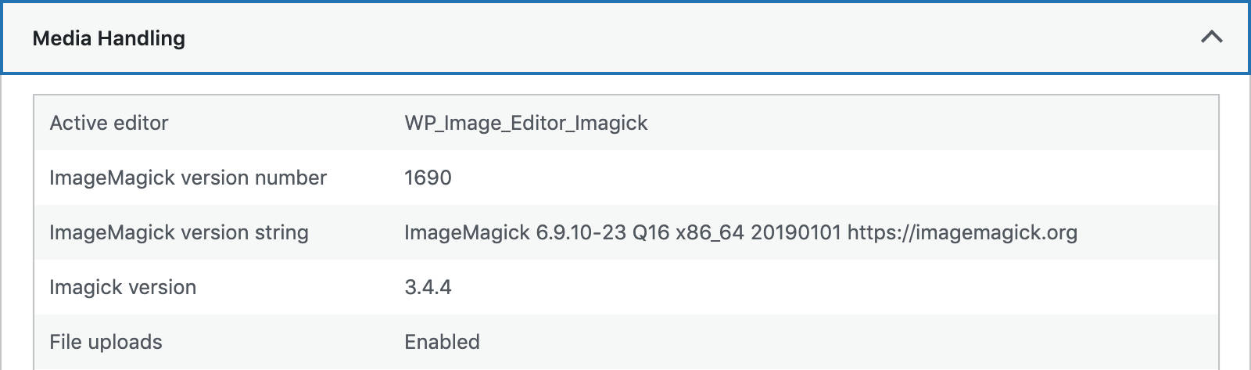Click "ImageMagick" at start of version string value
The image size is (1251, 370).
(467, 232)
